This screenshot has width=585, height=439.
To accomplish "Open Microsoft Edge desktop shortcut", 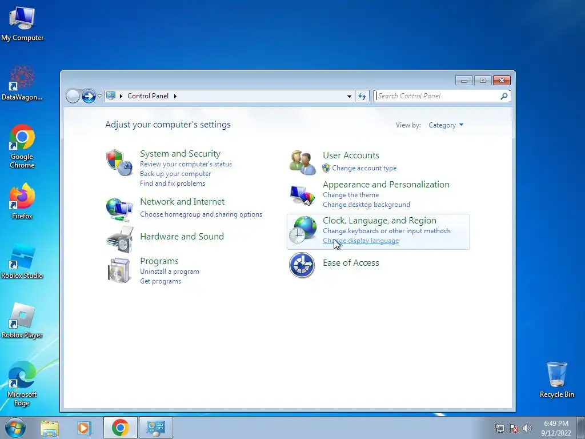I will click(22, 384).
